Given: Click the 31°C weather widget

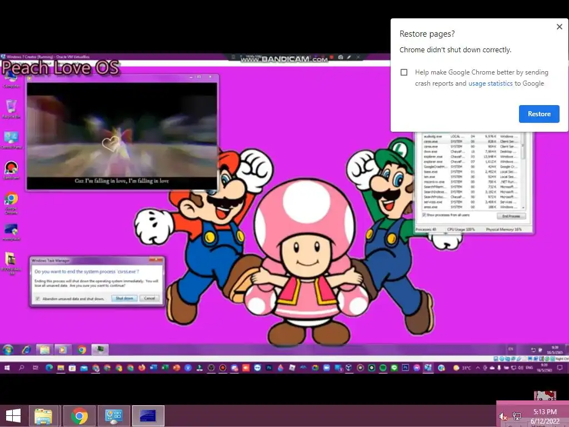Looking at the screenshot, I should (x=462, y=368).
